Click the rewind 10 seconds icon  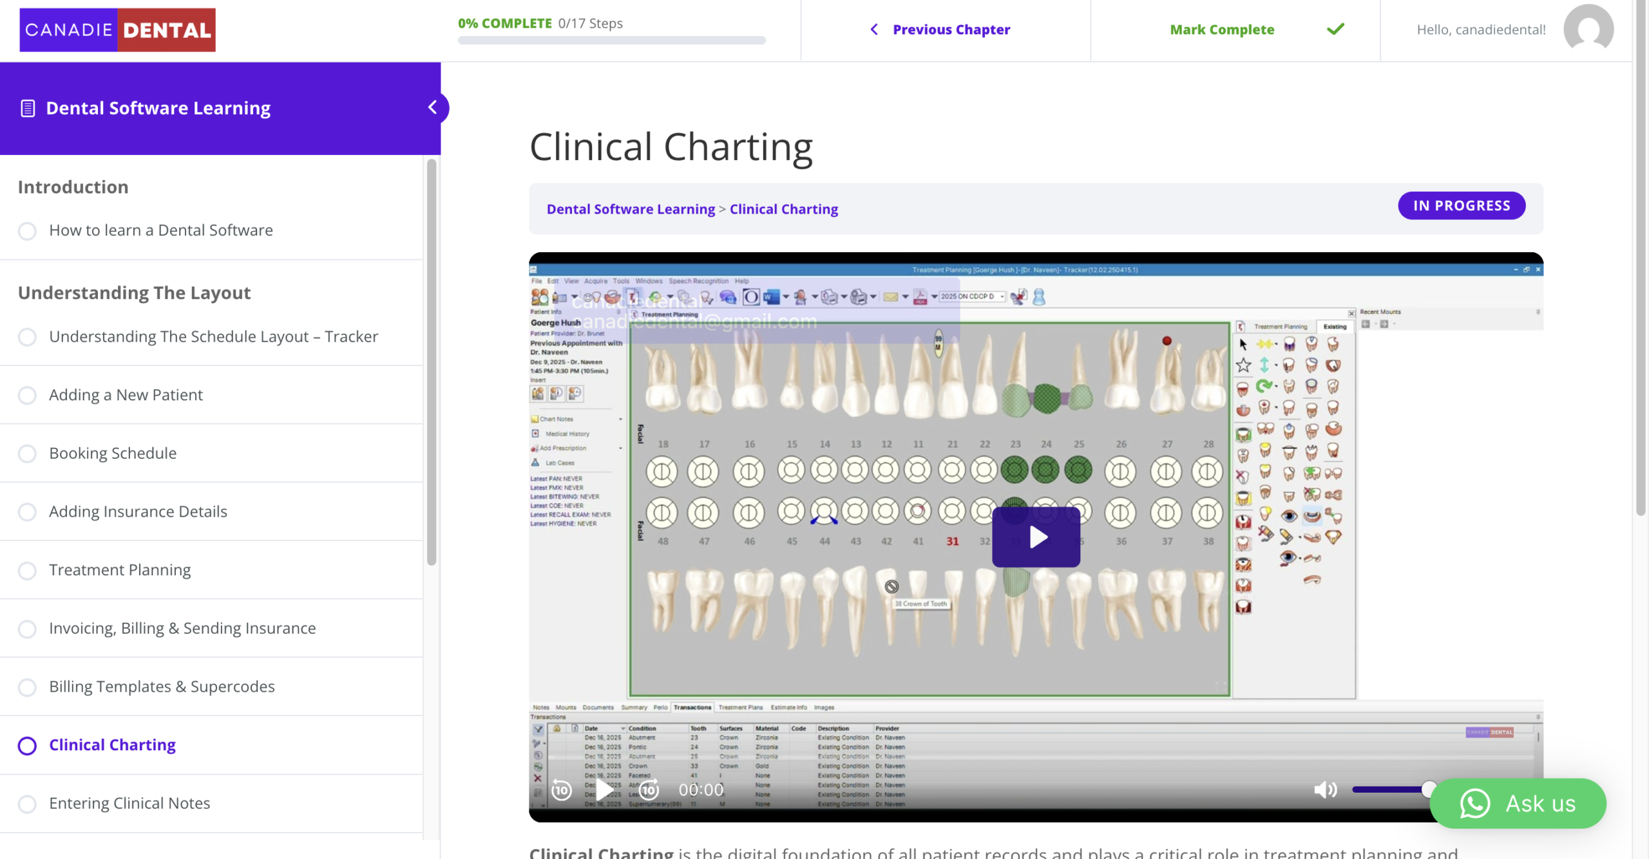pyautogui.click(x=562, y=790)
